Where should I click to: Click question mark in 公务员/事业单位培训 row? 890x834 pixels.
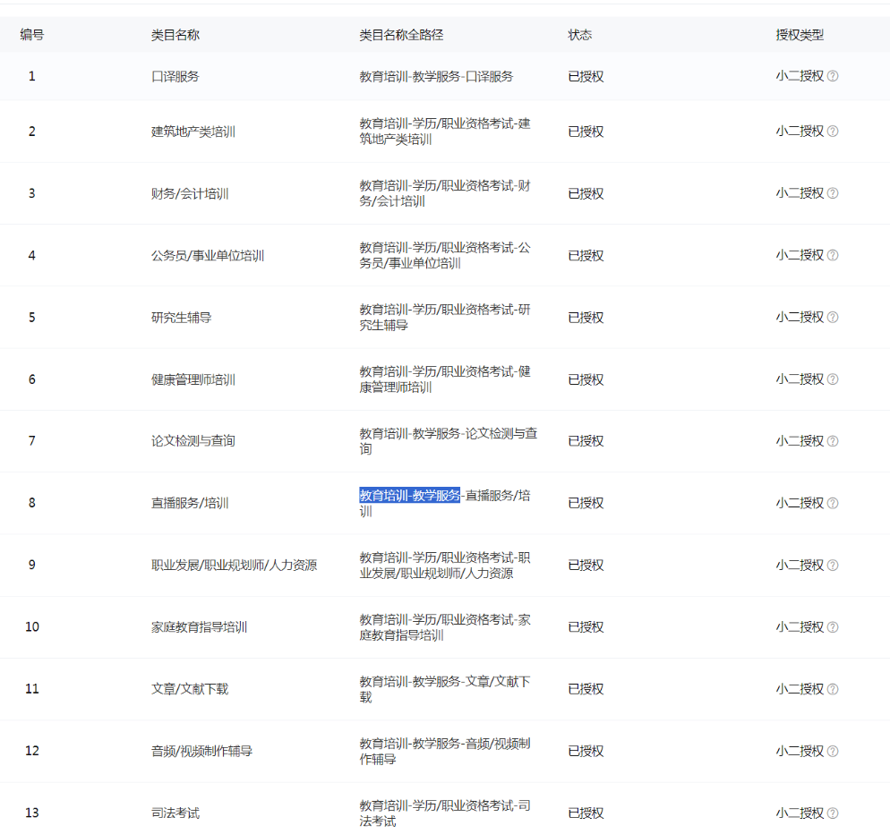coord(833,255)
